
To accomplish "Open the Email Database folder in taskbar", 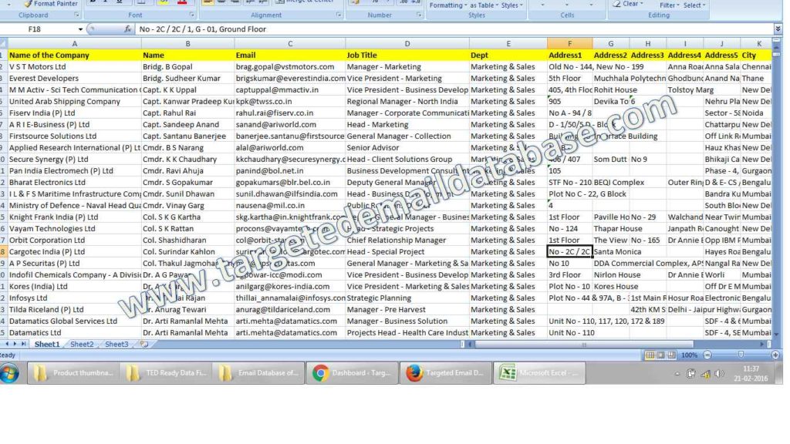I will pos(258,373).
